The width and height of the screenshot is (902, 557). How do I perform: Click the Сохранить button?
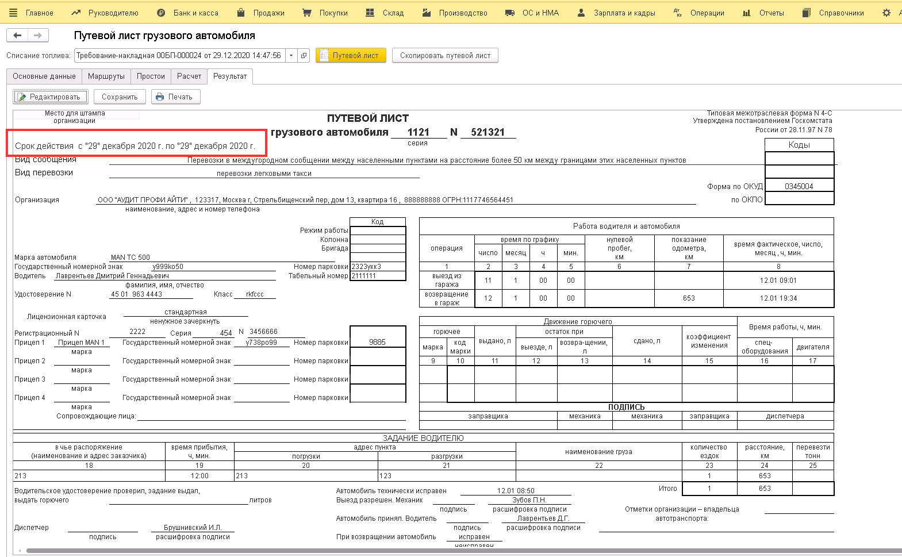[120, 97]
